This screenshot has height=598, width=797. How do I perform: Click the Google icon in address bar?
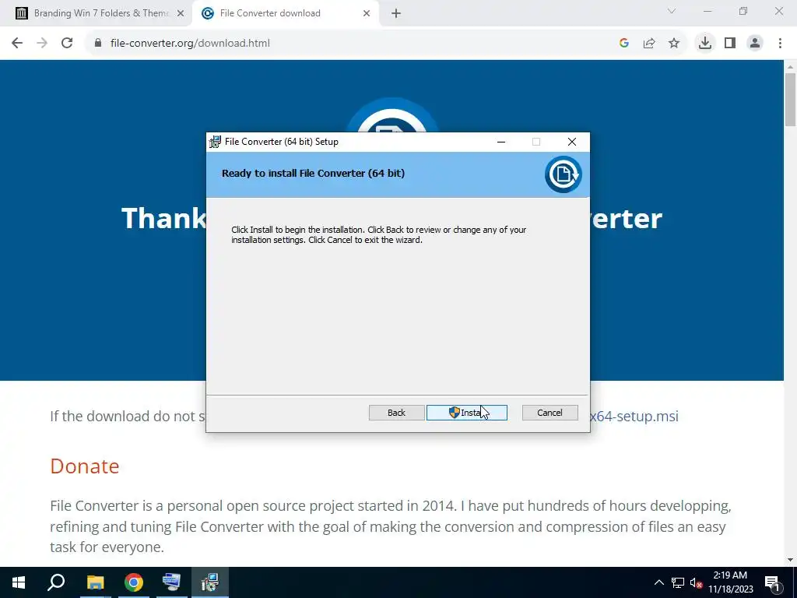pos(624,44)
